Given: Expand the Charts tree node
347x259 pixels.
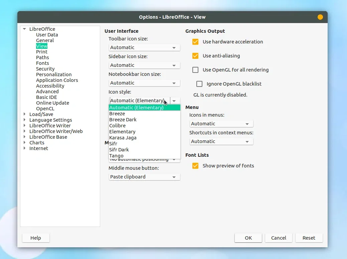Looking at the screenshot, I should tap(25, 143).
